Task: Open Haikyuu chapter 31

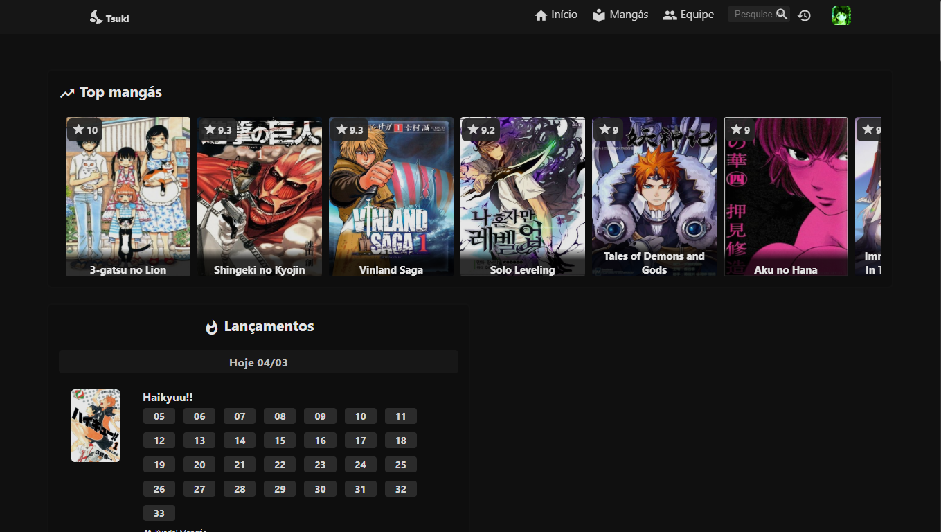Action: [x=361, y=489]
